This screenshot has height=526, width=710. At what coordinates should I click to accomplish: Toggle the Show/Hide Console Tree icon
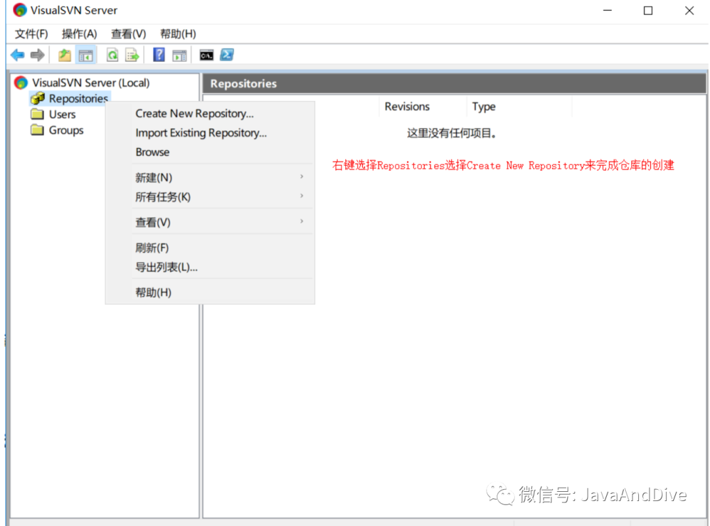click(x=85, y=55)
